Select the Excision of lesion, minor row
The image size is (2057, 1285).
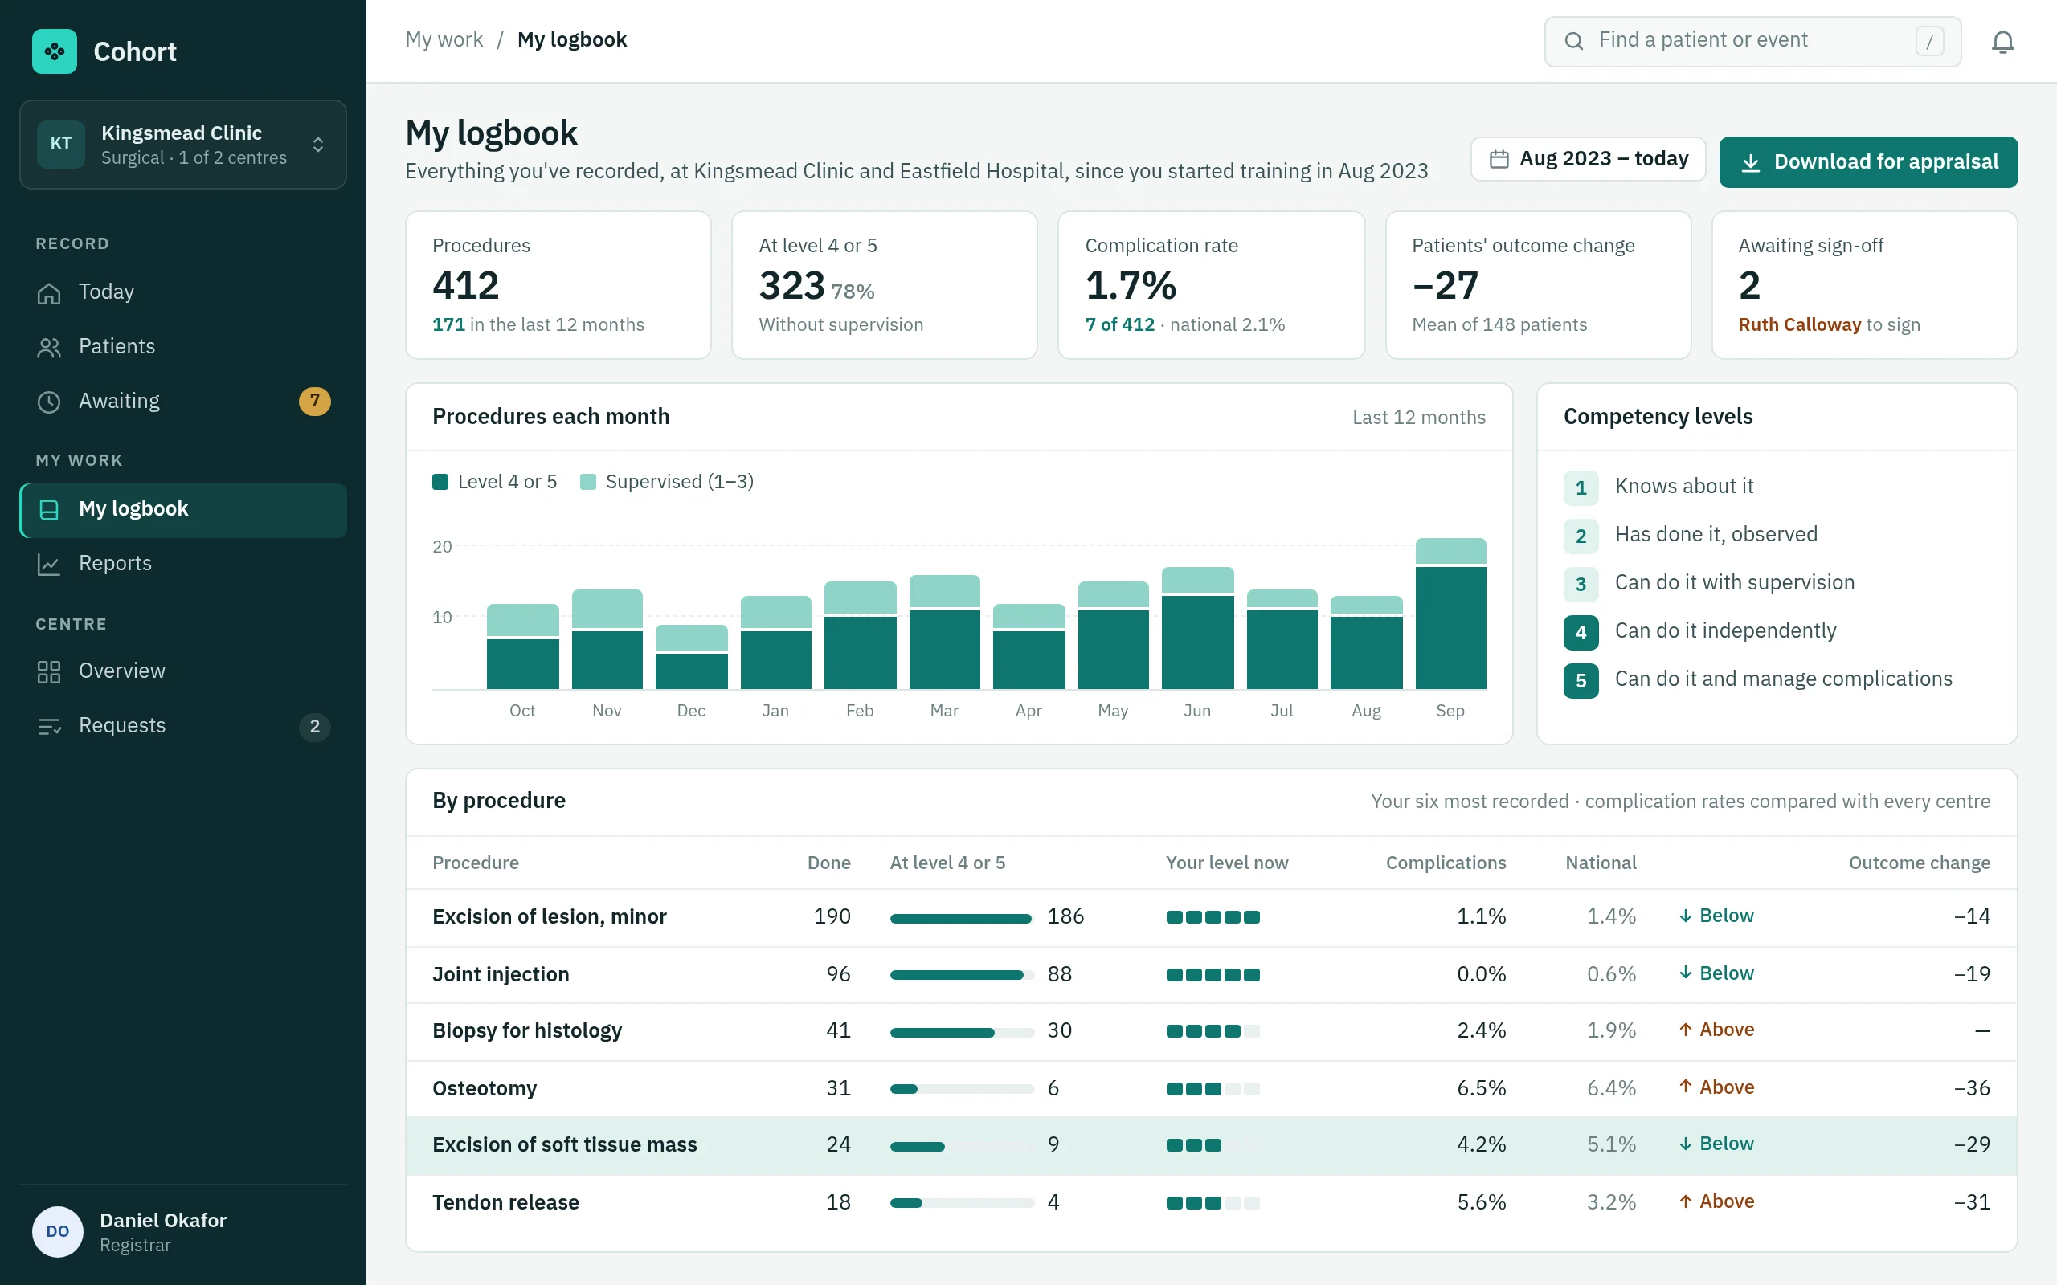pos(1211,917)
